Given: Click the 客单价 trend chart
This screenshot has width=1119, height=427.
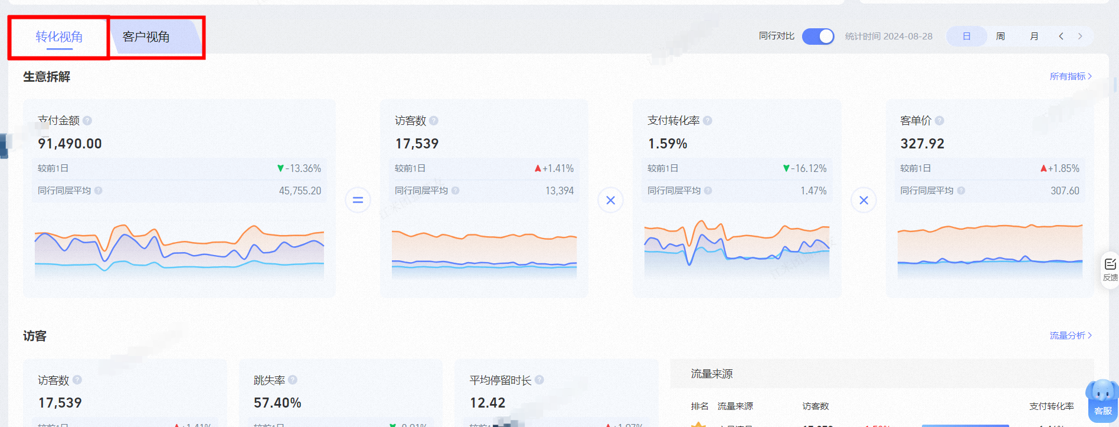Looking at the screenshot, I should coord(990,250).
